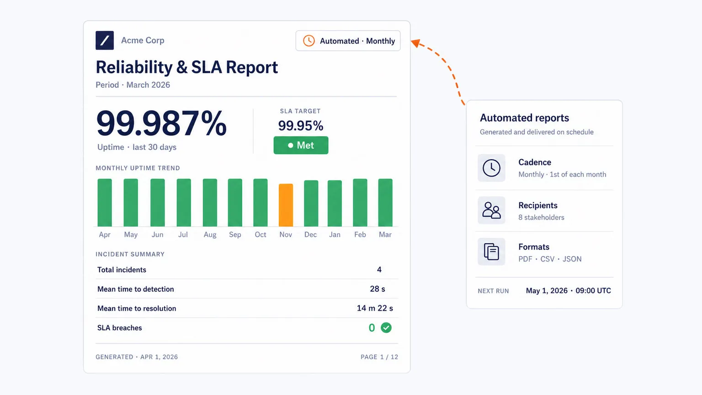This screenshot has width=702, height=395.
Task: Click the 14 m 22 s resolution value
Action: click(375, 309)
